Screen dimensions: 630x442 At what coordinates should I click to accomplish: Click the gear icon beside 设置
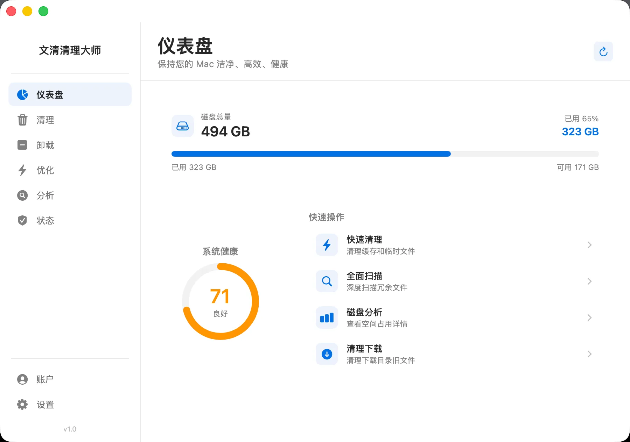pyautogui.click(x=22, y=404)
